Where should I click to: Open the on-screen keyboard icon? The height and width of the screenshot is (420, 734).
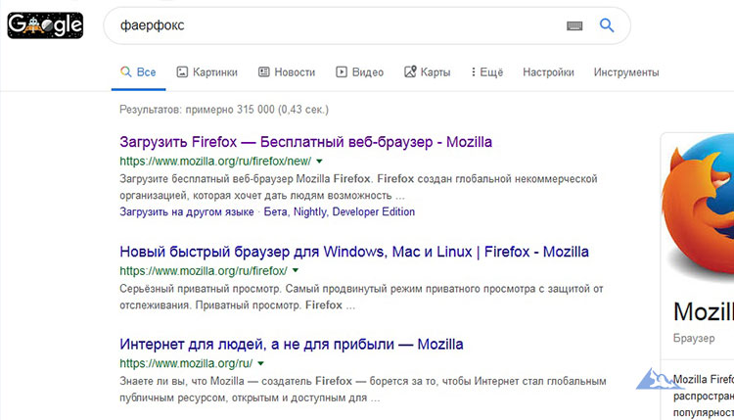click(574, 25)
